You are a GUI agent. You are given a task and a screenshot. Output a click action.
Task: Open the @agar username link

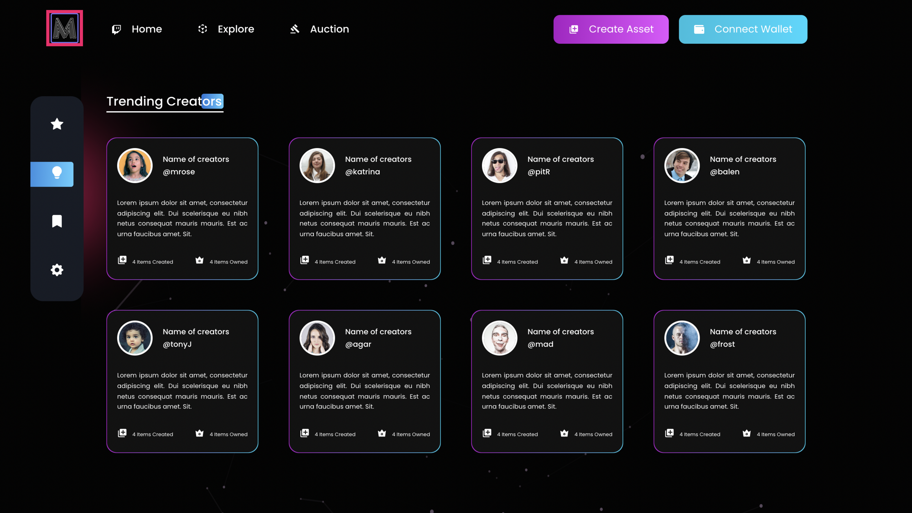358,344
